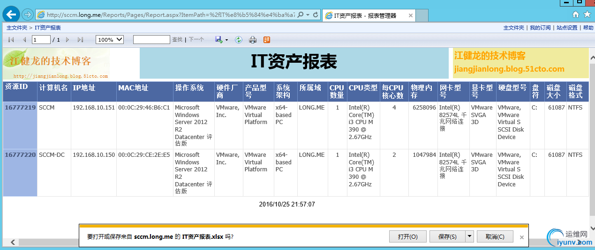Go to next report page

point(68,40)
